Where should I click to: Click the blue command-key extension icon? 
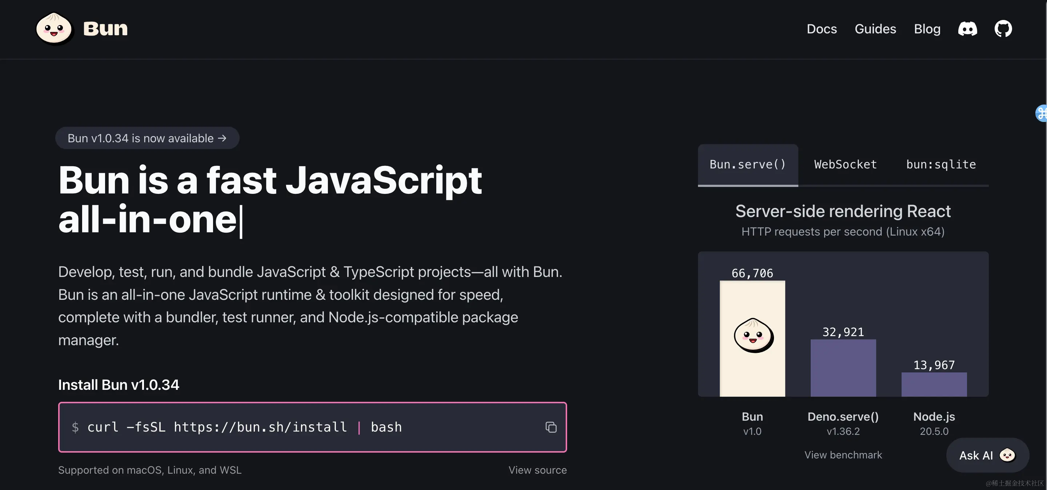click(1042, 113)
